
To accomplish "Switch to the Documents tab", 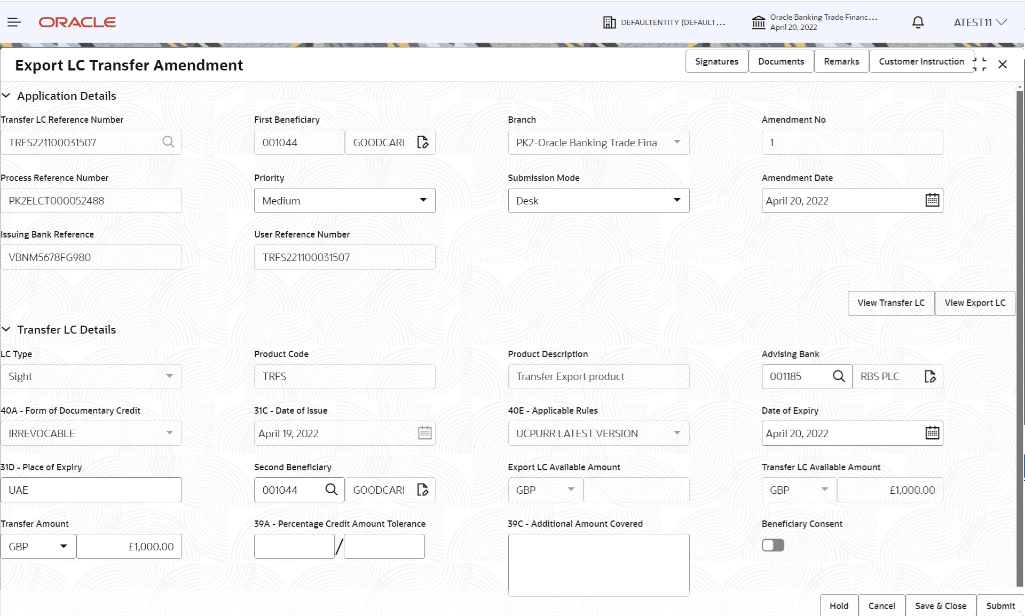I will click(780, 61).
